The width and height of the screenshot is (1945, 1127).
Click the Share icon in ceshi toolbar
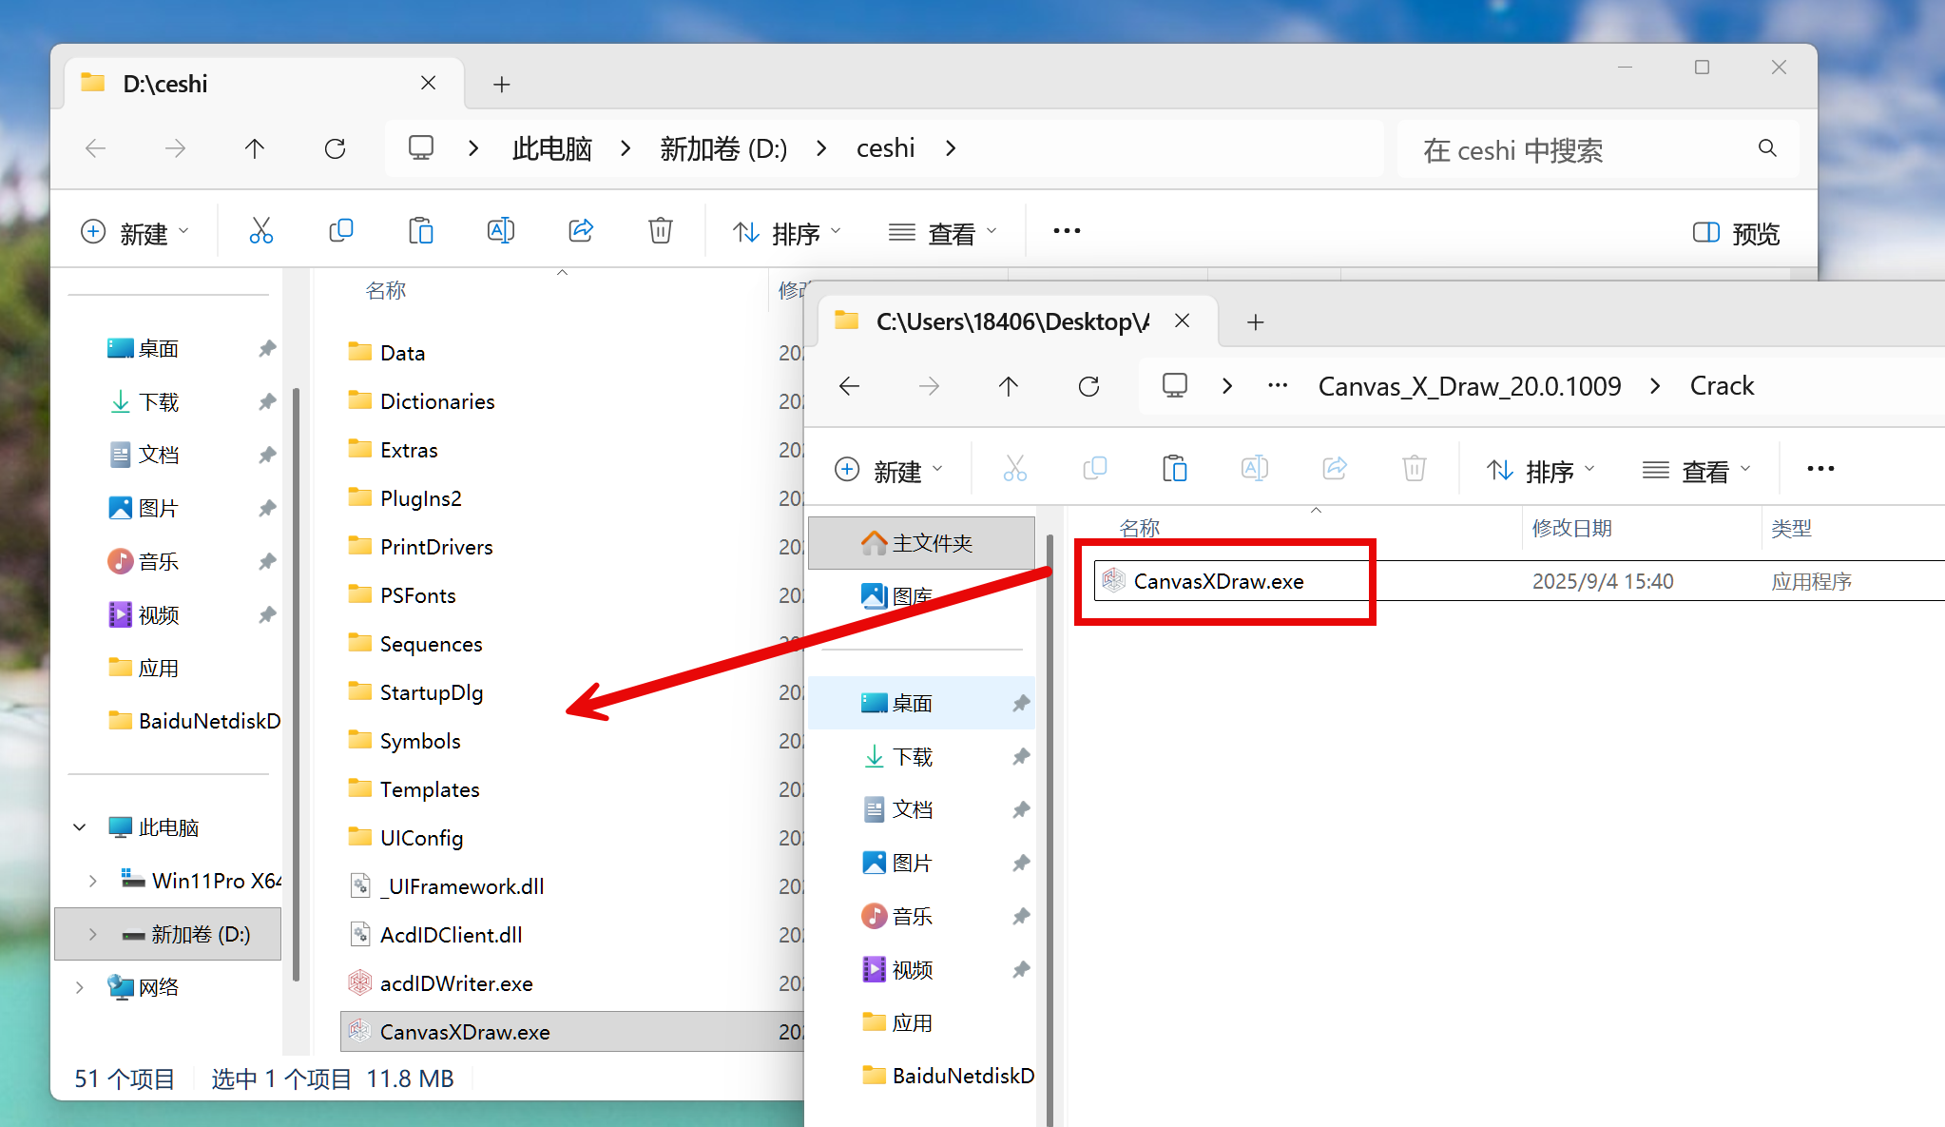580,231
